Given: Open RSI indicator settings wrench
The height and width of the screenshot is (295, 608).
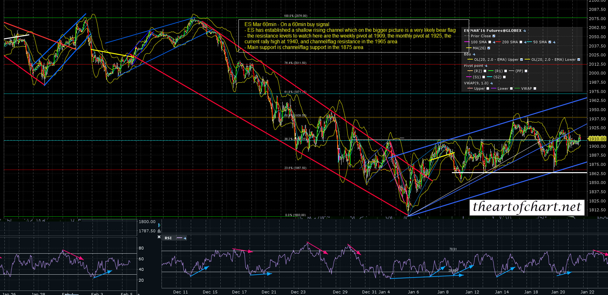Looking at the screenshot, I should coord(185,238).
